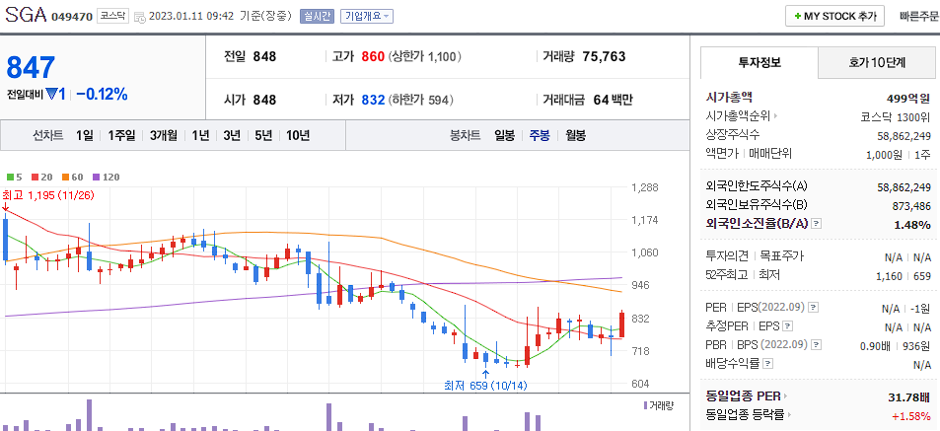Click the 거래량 volume legend in chart
Viewport: 940px width, 431px height.
[658, 405]
